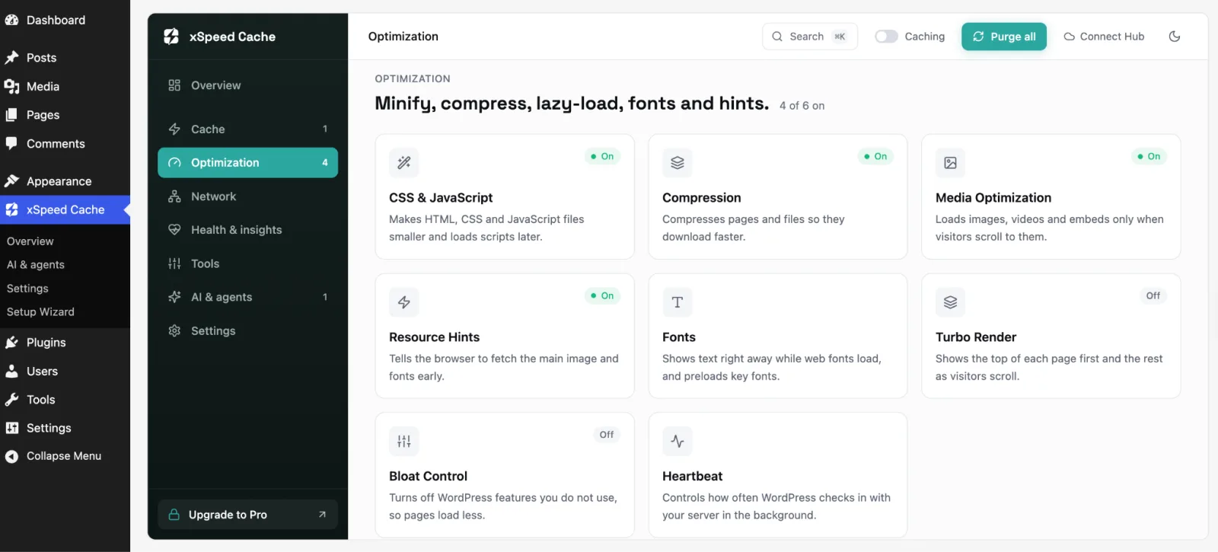Click the Upgrade to Pro button
Image resolution: width=1218 pixels, height=552 pixels.
coord(247,515)
